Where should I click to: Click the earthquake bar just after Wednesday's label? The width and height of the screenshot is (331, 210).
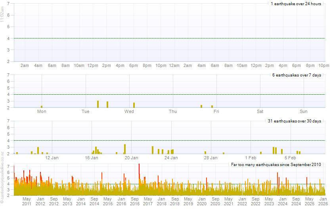(134, 105)
